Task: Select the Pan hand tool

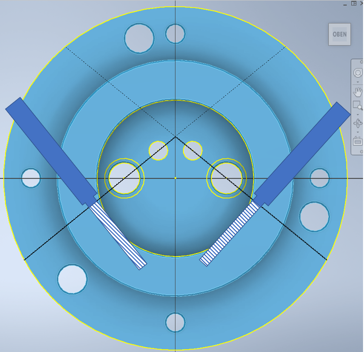Action: [x=358, y=92]
